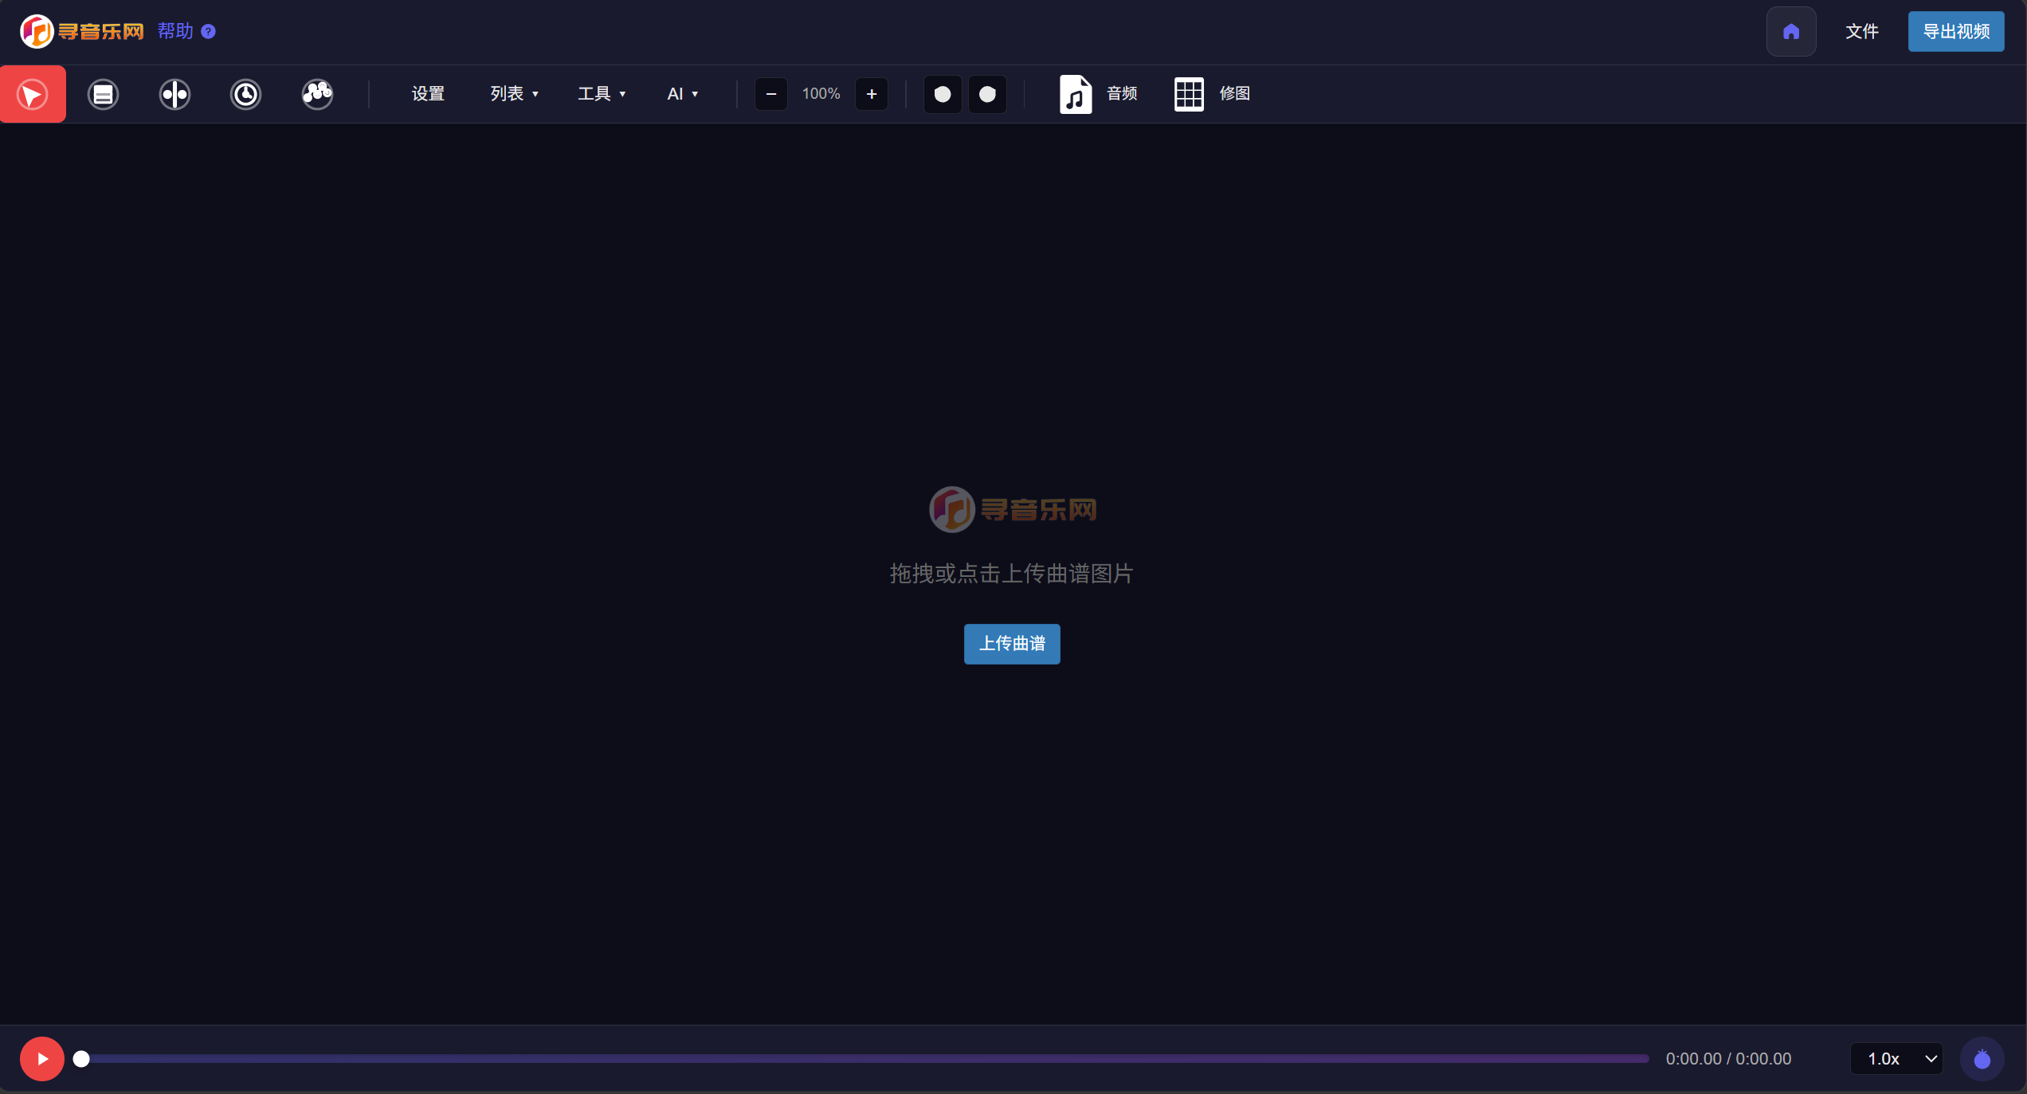The width and height of the screenshot is (2027, 1094).
Task: Select the red pointer tool
Action: pyautogui.click(x=33, y=94)
